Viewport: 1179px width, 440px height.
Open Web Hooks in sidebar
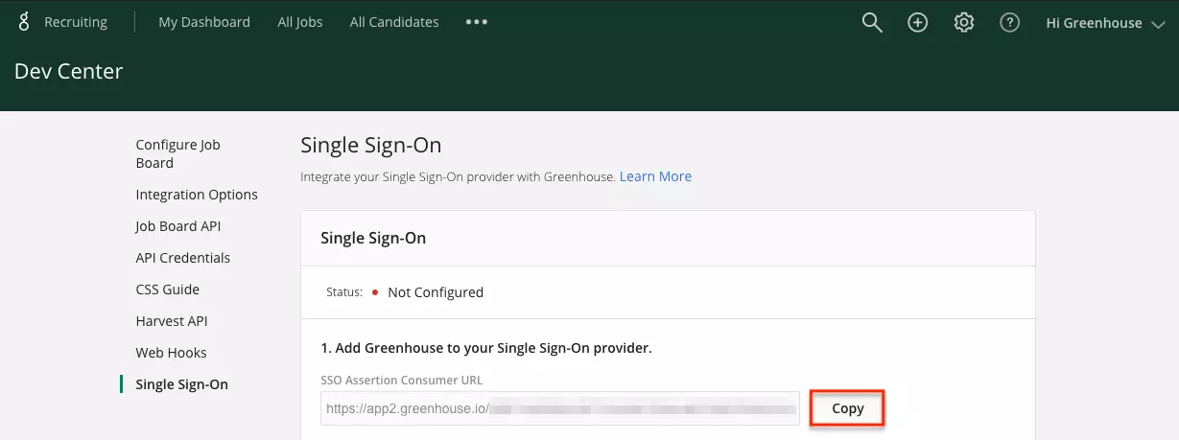[172, 353]
